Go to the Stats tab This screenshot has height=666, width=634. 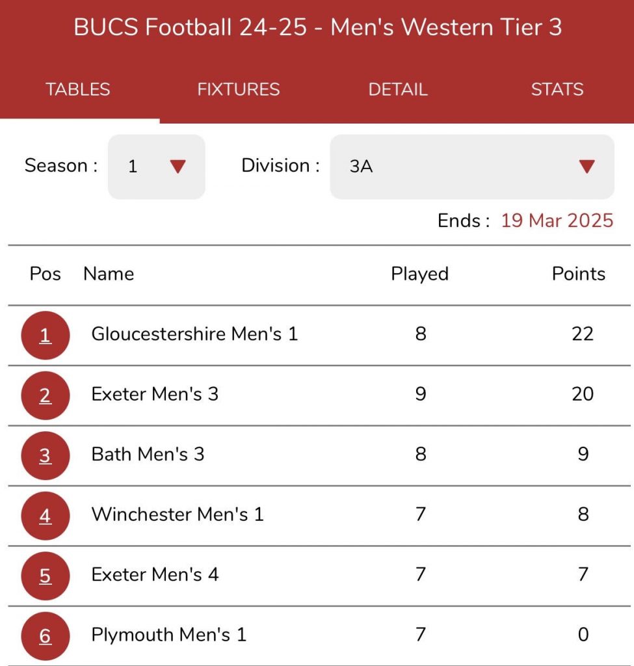tap(557, 90)
